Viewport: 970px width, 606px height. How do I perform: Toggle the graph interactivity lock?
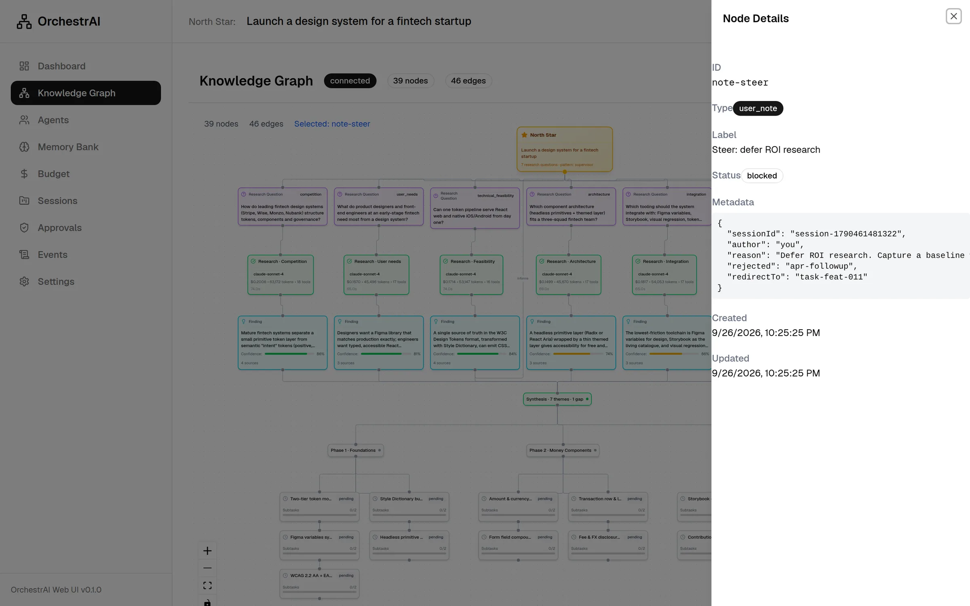click(207, 602)
